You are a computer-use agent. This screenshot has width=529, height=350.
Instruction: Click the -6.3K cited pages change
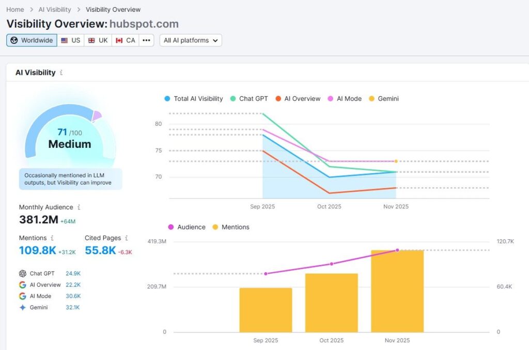[x=125, y=252]
